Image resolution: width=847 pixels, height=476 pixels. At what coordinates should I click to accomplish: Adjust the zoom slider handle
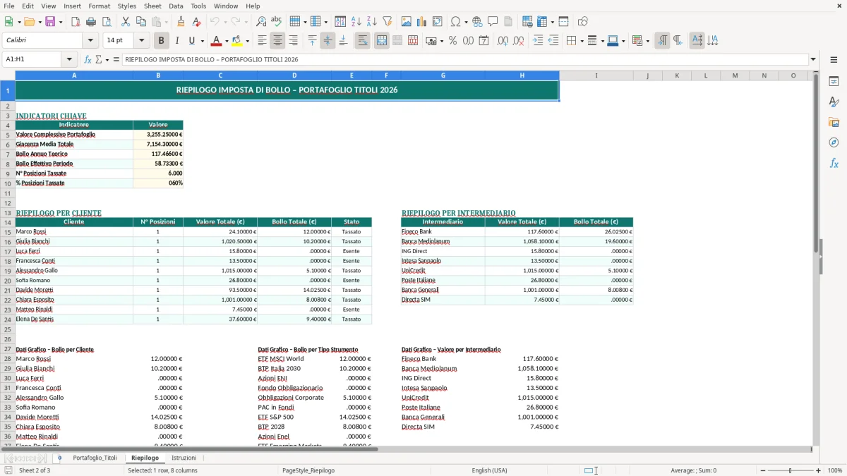(791, 470)
